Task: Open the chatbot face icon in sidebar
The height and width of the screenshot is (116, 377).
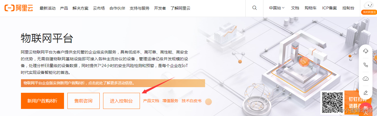Action: point(365,78)
